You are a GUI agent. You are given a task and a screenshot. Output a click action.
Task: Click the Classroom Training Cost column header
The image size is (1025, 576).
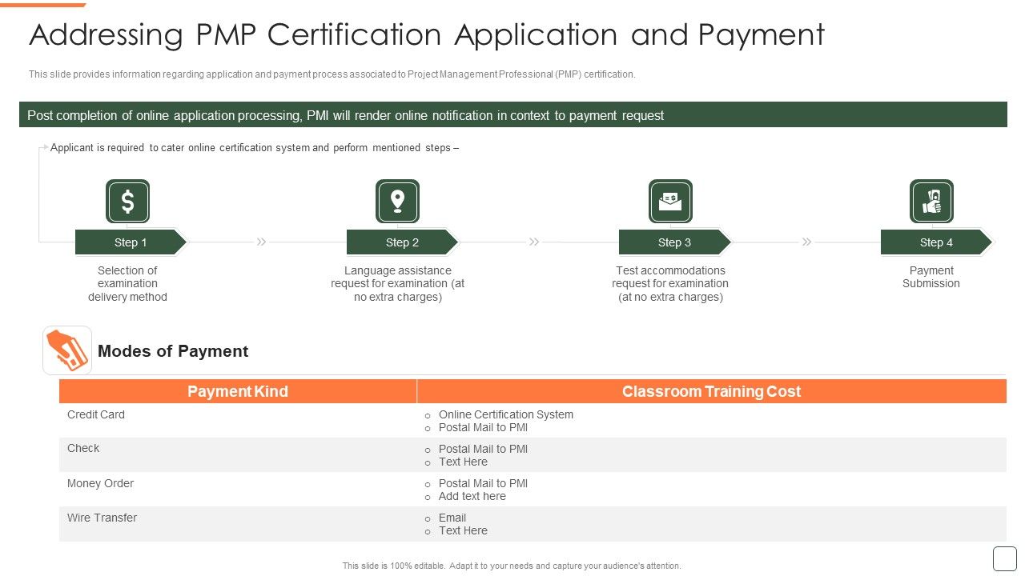tap(712, 391)
